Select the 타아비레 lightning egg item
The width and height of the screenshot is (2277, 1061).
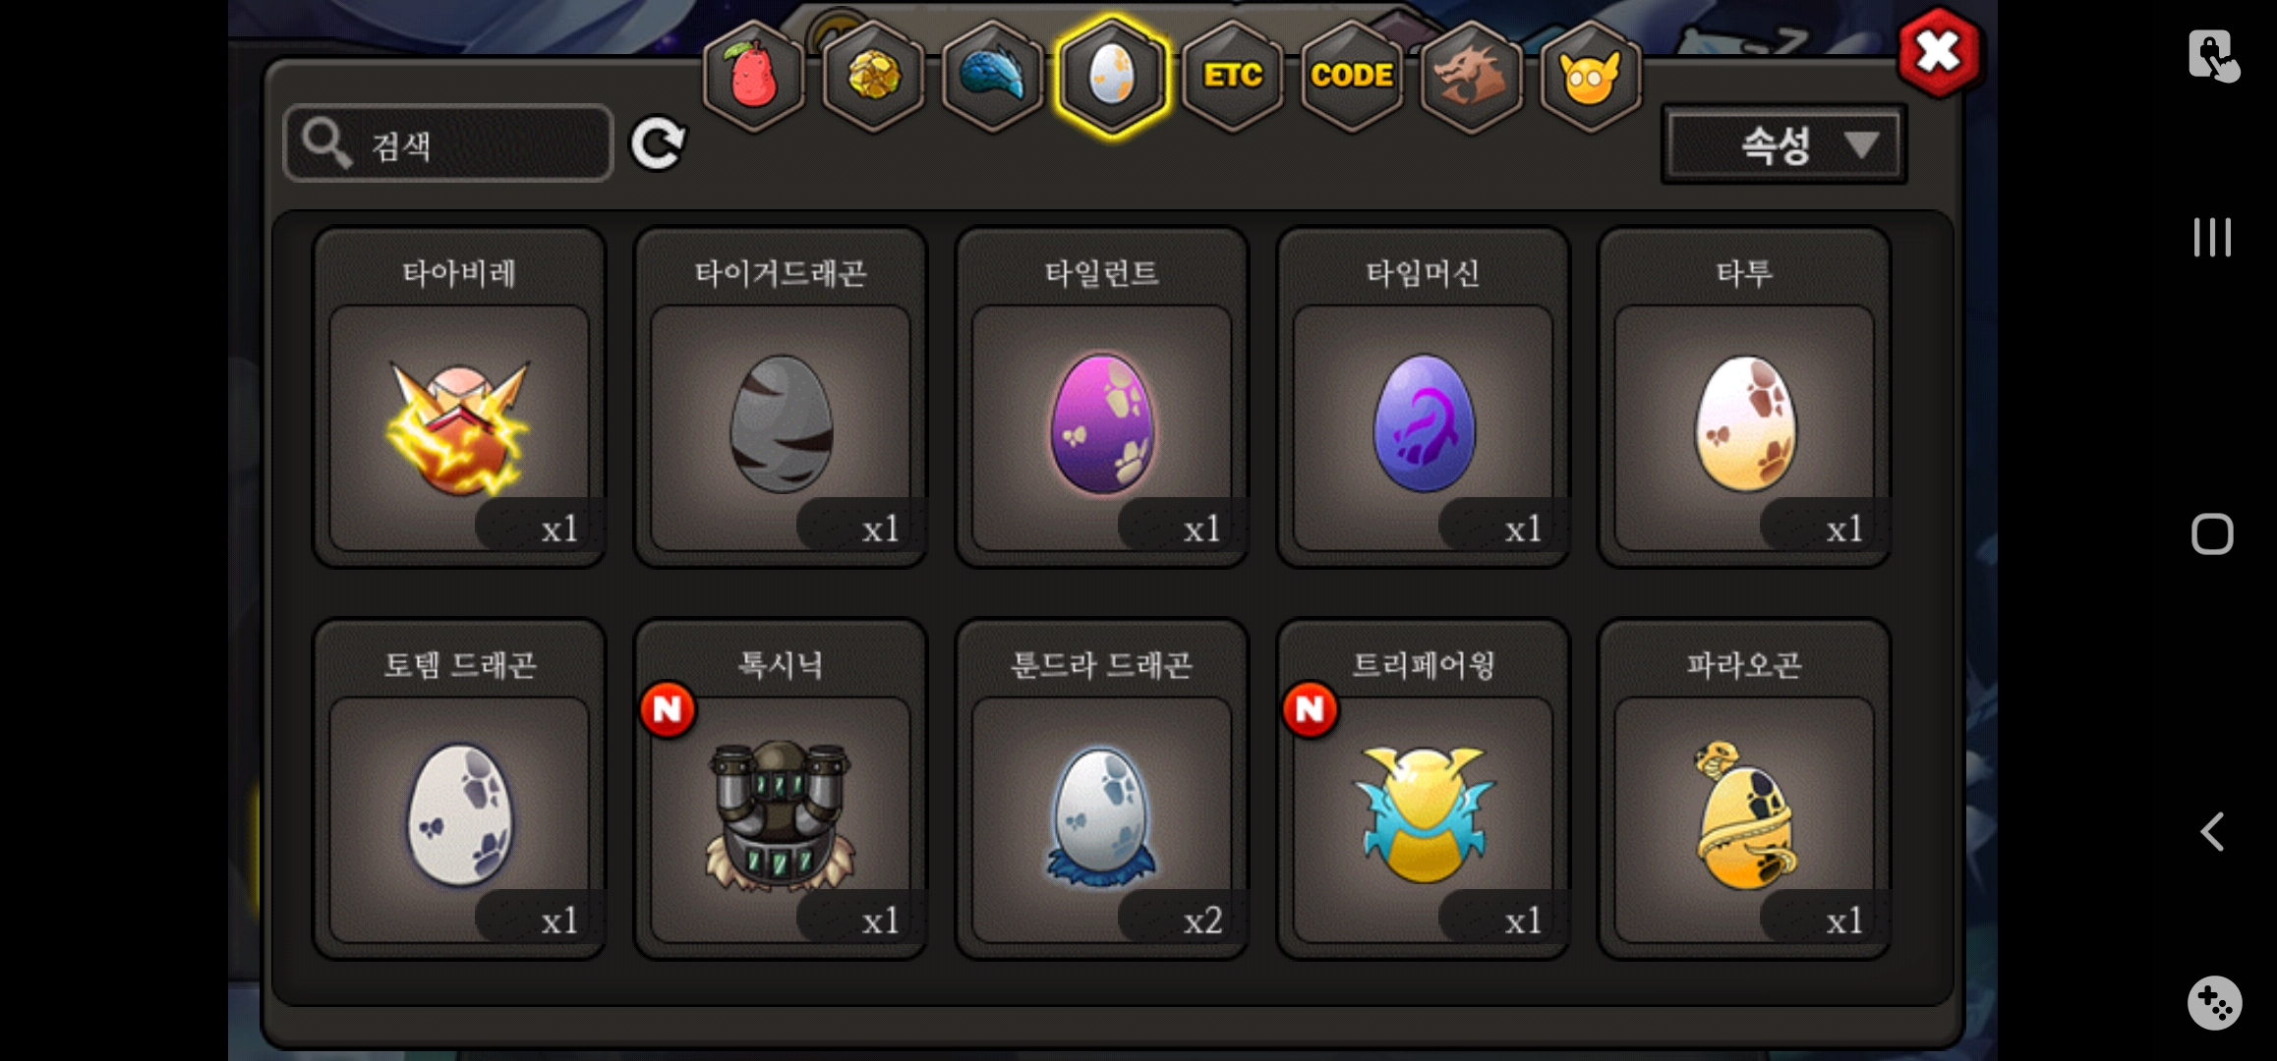(x=459, y=398)
